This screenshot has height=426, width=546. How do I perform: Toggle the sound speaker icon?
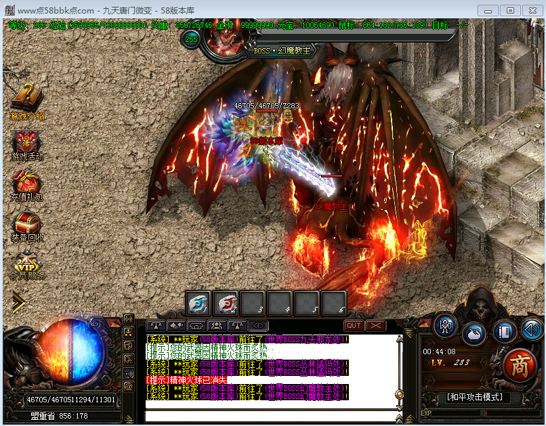pos(531,328)
